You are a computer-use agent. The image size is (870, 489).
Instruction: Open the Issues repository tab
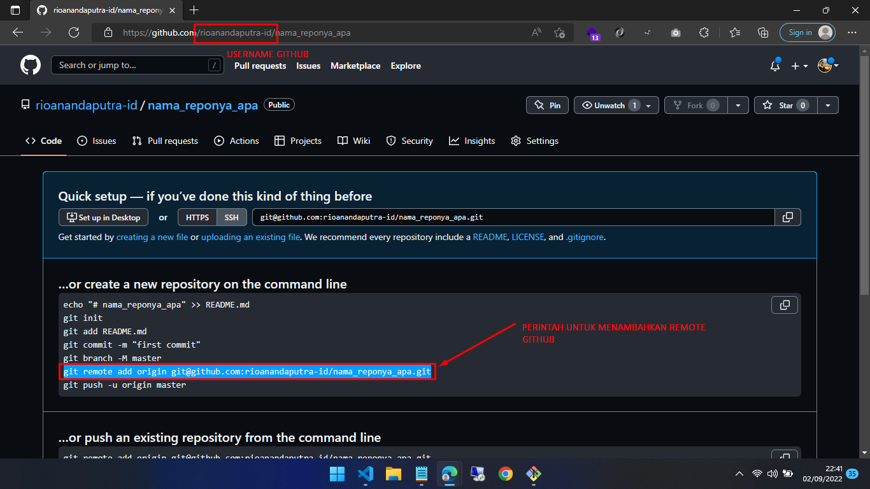pos(97,141)
